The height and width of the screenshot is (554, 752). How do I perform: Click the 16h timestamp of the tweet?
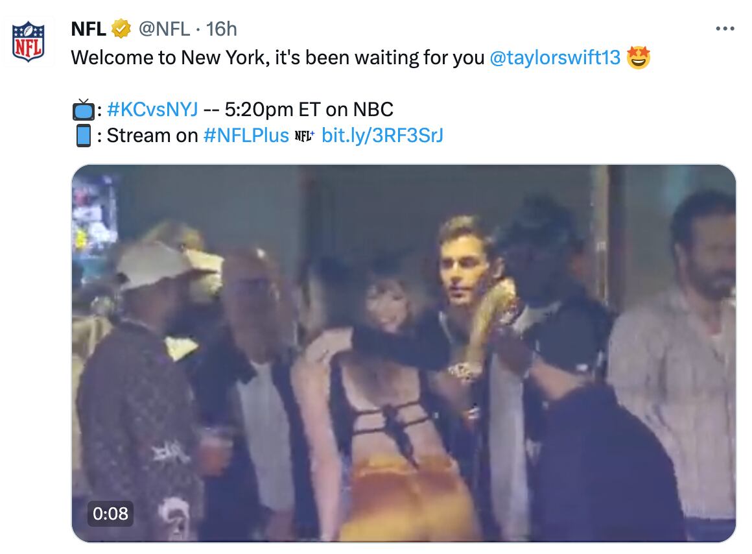coord(221,29)
